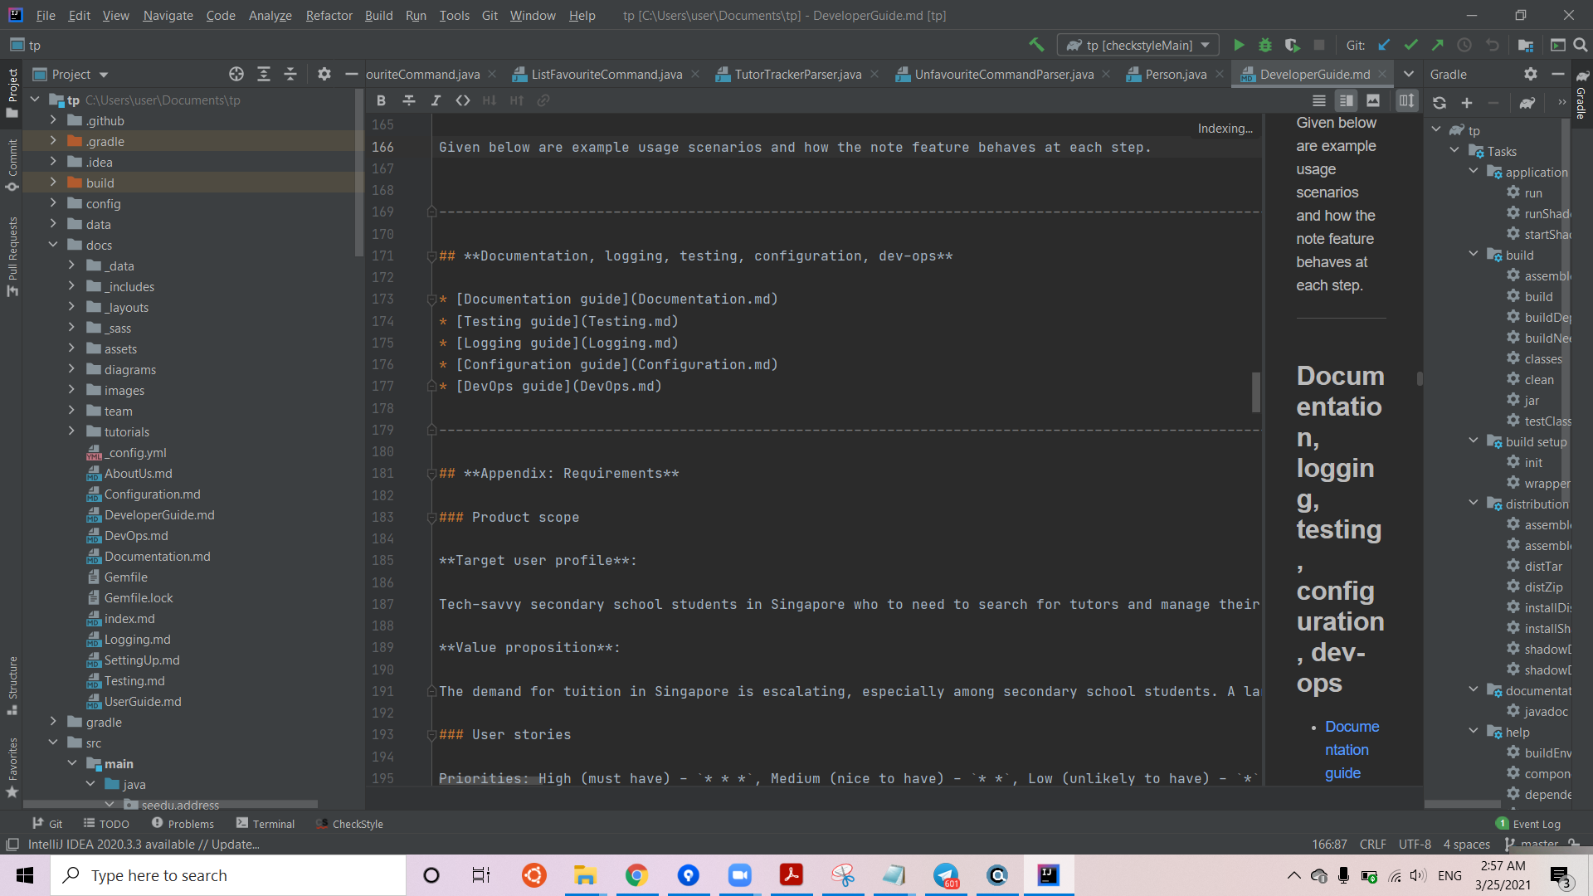Image resolution: width=1593 pixels, height=896 pixels.
Task: Click the TutorTrackerParser.java file
Action: (x=797, y=73)
